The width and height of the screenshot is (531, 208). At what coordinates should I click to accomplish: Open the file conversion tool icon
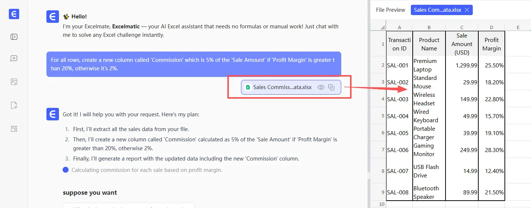click(14, 106)
